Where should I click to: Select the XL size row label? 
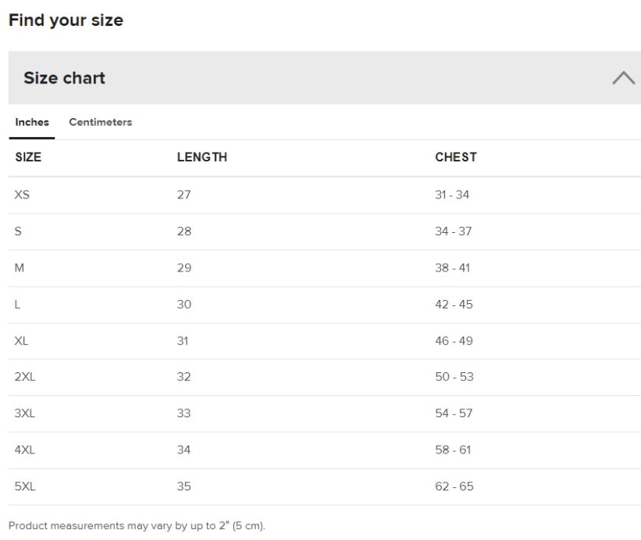click(22, 341)
